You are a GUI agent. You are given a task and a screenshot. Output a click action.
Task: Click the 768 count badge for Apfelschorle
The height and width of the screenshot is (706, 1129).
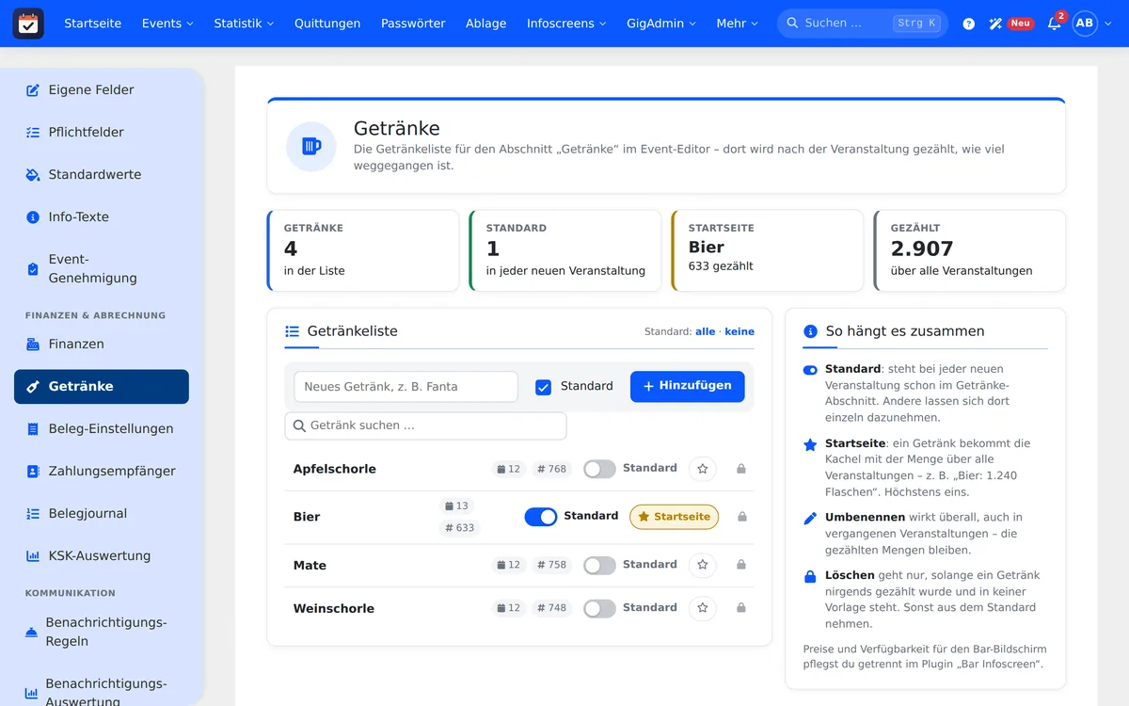click(x=552, y=469)
